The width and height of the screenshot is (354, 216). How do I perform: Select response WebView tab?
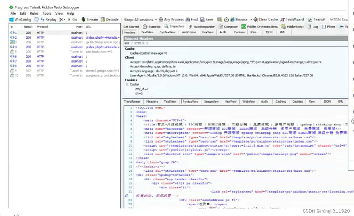[x=248, y=101]
